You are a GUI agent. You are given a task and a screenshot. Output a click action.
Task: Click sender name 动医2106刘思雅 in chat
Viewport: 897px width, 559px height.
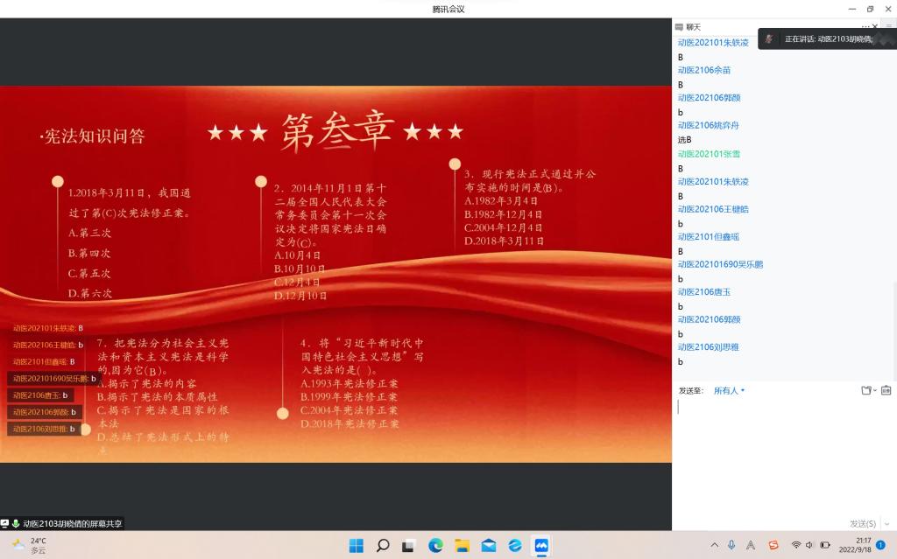(709, 347)
